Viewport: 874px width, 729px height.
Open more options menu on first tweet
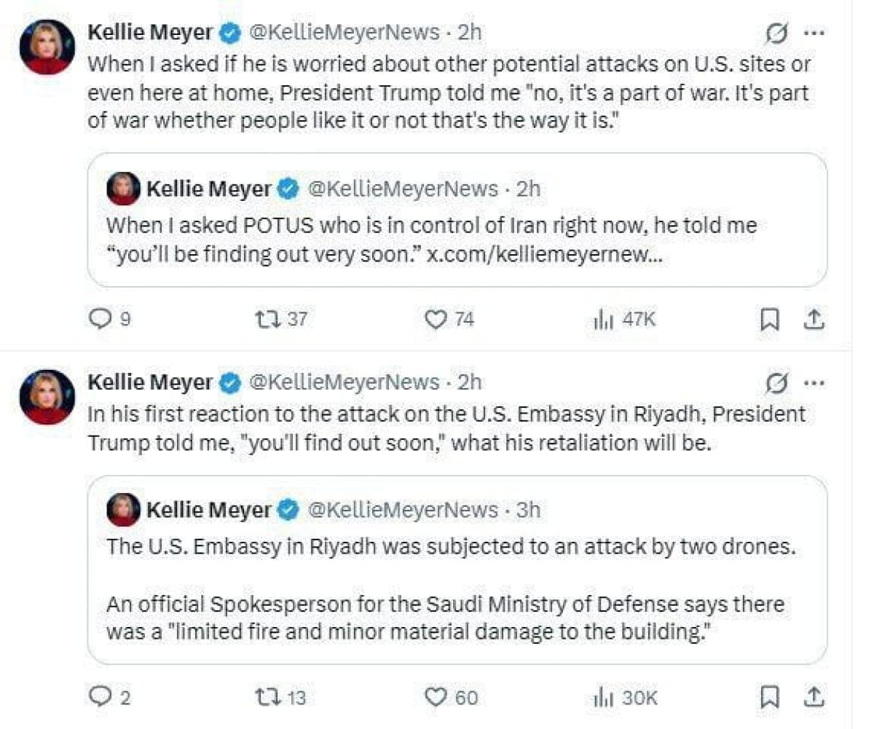pyautogui.click(x=813, y=34)
